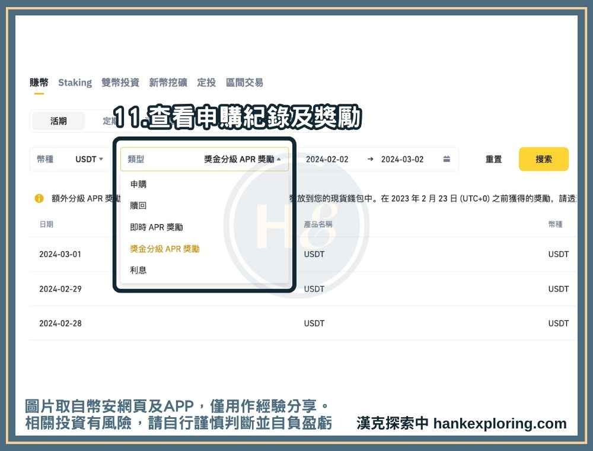This screenshot has width=593, height=451.
Task: Click the yellow 搜索 button
Action: (544, 159)
